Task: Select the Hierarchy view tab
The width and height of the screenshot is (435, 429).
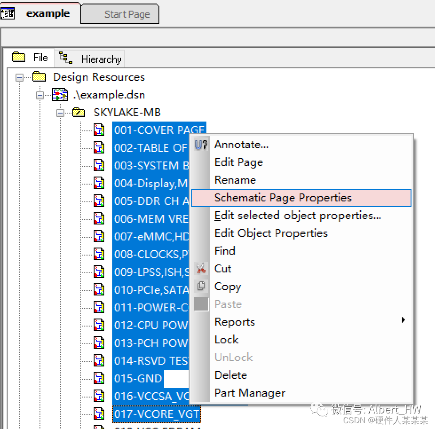Action: pyautogui.click(x=89, y=59)
